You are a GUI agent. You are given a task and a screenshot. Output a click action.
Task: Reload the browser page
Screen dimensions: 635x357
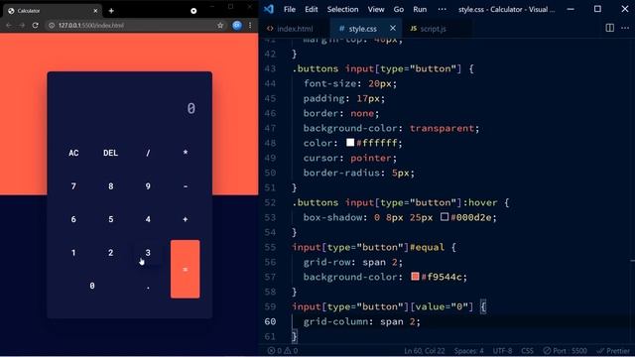pos(36,25)
